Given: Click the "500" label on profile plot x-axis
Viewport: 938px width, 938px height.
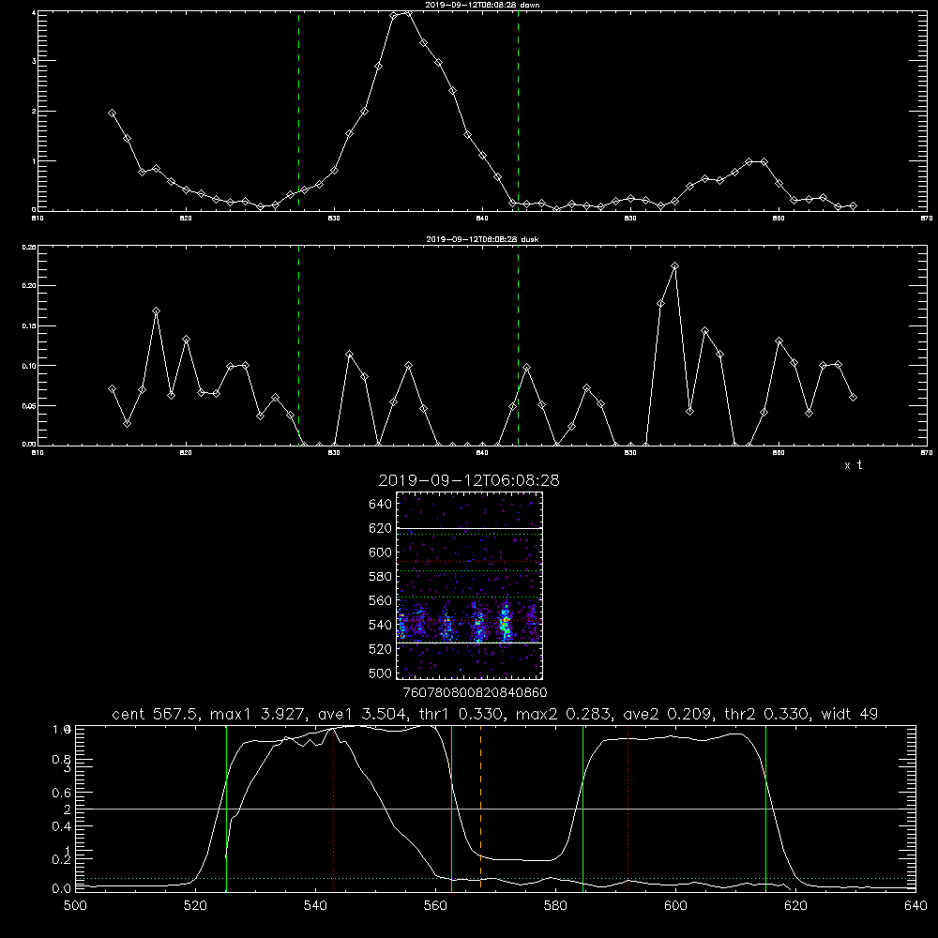Looking at the screenshot, I should pyautogui.click(x=75, y=906).
